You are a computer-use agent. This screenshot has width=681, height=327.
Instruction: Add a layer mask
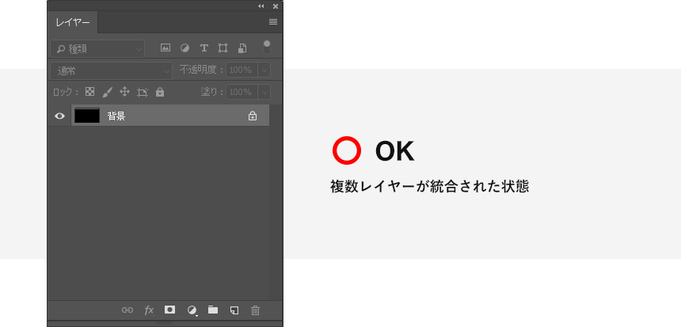169,310
